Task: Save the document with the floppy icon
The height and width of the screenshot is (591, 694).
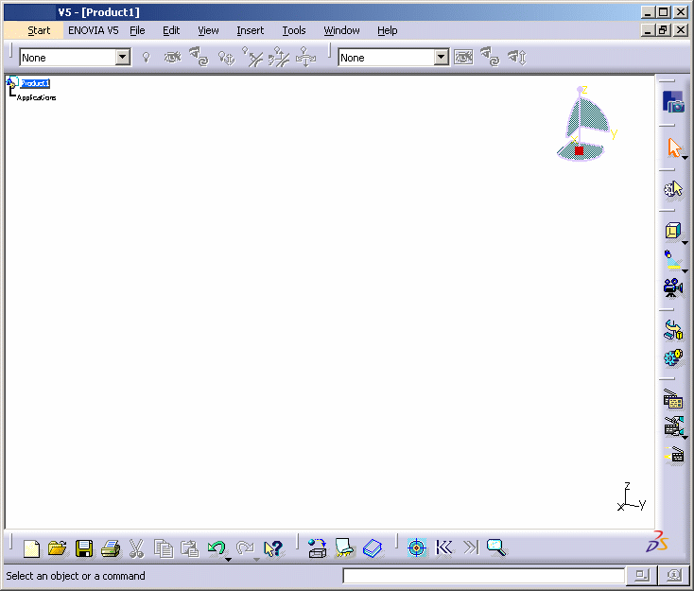Action: [x=84, y=548]
